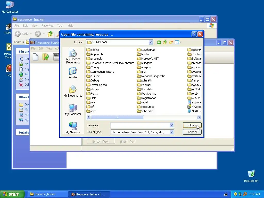Click the Open file icon in Resource Hacker toolbar
The height and width of the screenshot is (198, 264).
click(45, 57)
